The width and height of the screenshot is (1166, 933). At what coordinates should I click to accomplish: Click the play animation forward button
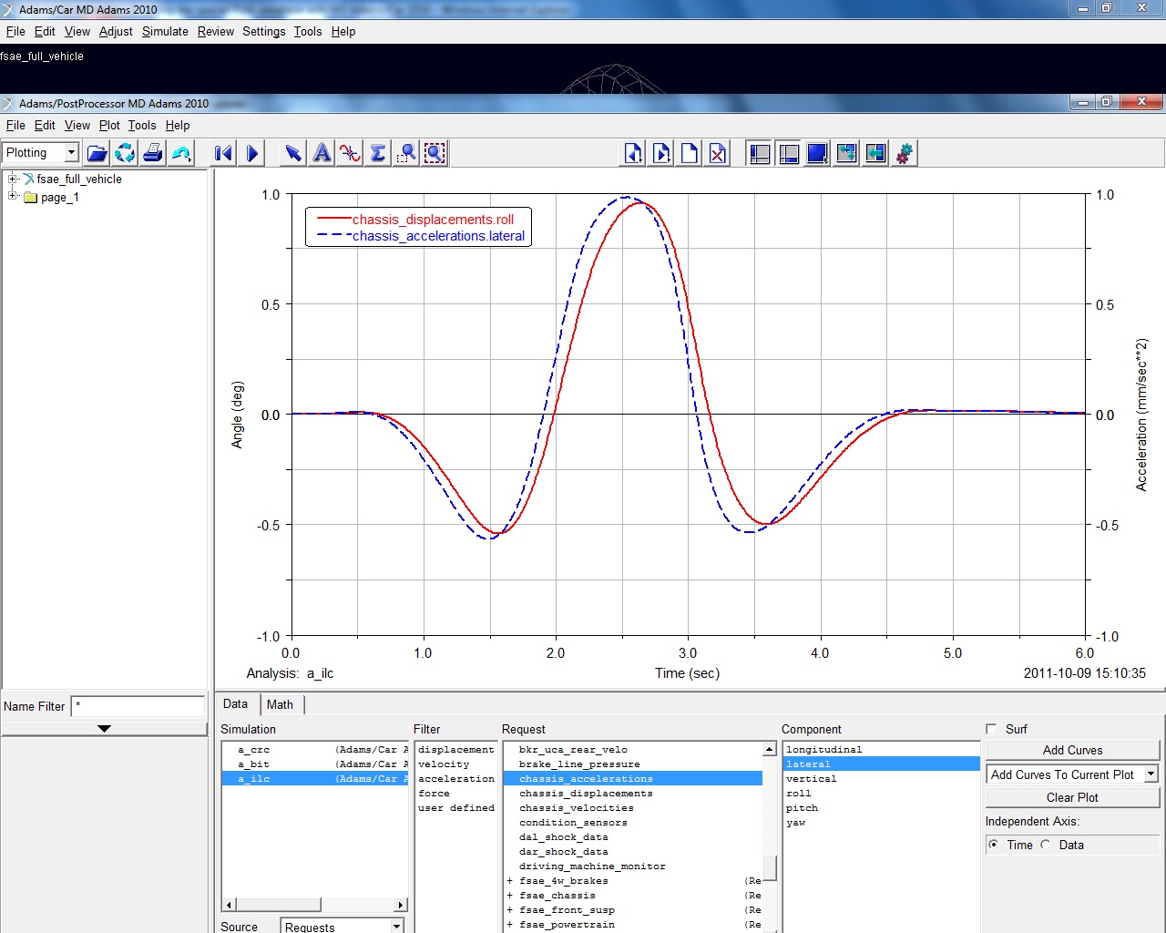(x=252, y=153)
